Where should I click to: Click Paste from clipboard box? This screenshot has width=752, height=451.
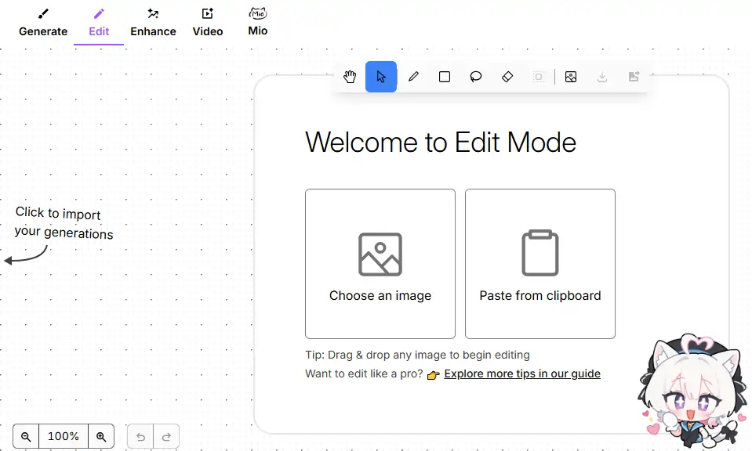pyautogui.click(x=540, y=264)
